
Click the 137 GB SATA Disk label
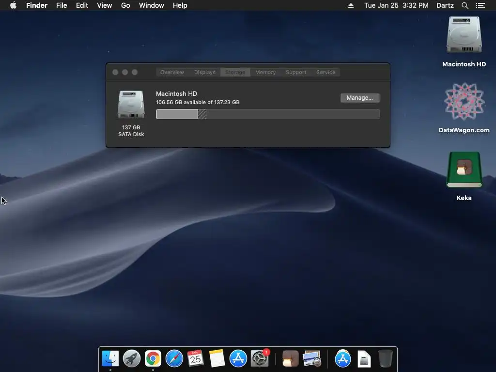(x=131, y=131)
